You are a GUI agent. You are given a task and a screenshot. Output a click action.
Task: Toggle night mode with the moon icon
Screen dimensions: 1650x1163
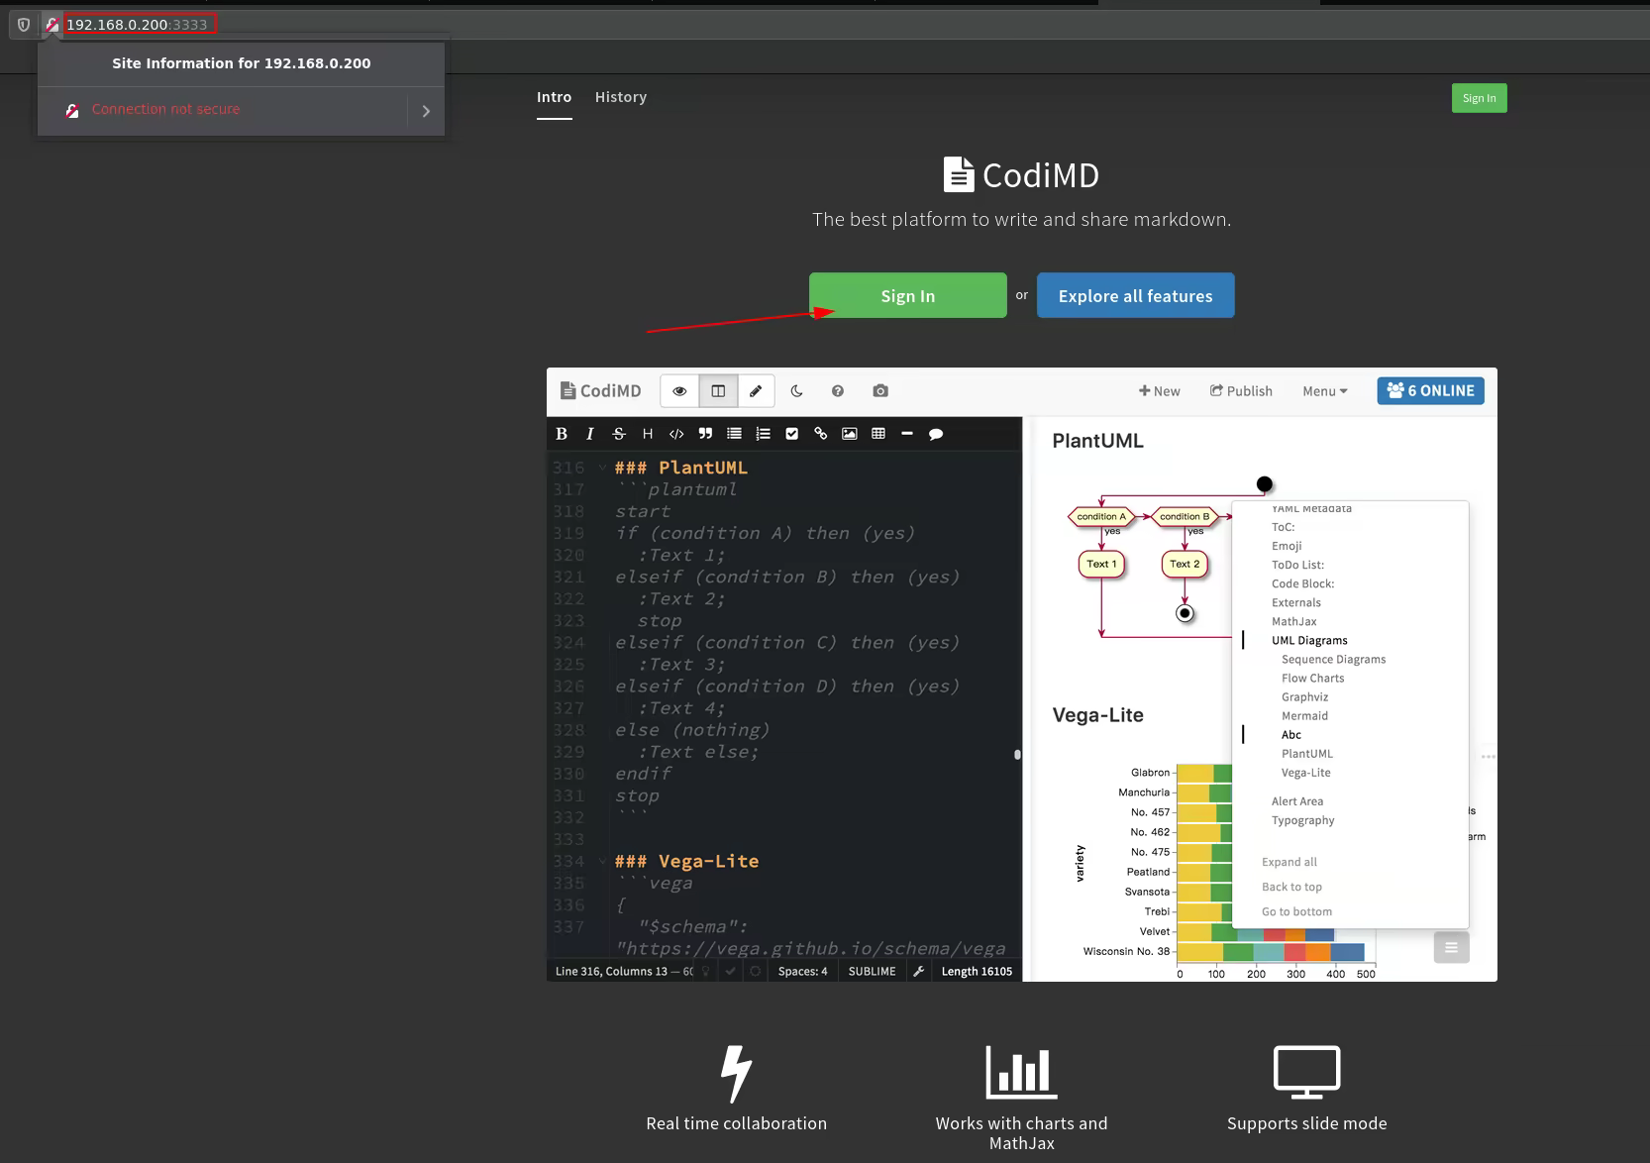pos(796,391)
